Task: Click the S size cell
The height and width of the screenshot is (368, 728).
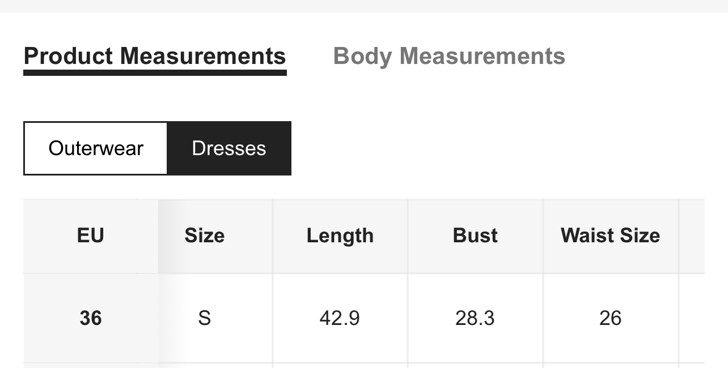Action: (x=204, y=318)
